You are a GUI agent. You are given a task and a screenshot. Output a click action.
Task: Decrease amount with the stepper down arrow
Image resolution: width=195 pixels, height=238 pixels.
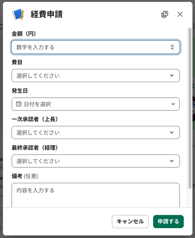[x=172, y=48]
